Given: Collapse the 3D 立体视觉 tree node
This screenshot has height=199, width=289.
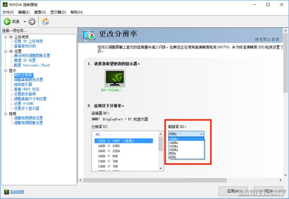Looking at the screenshot, I should (x=6, y=37).
